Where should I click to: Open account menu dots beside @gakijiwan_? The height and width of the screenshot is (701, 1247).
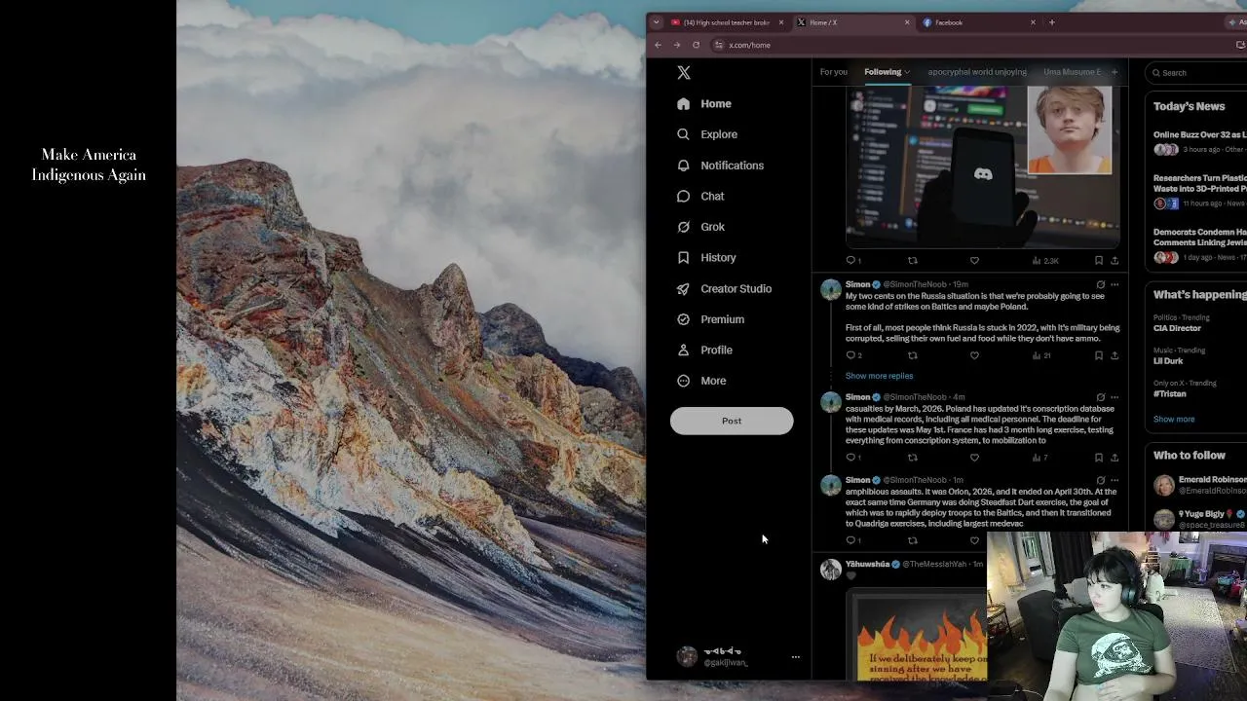(x=795, y=657)
